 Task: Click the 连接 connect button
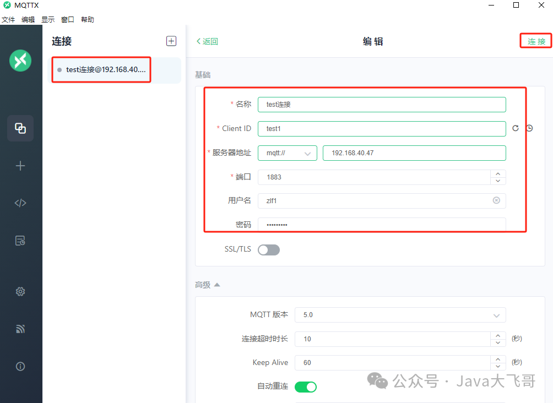coord(536,41)
